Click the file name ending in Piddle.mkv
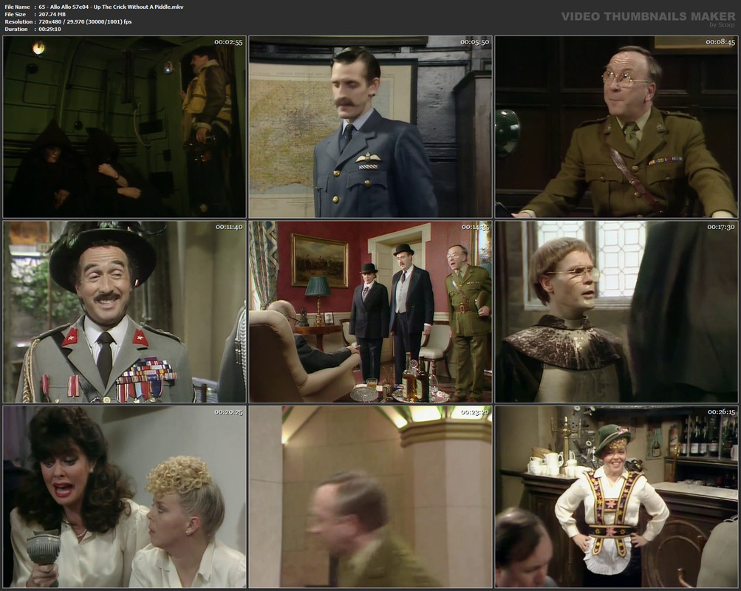 click(111, 7)
